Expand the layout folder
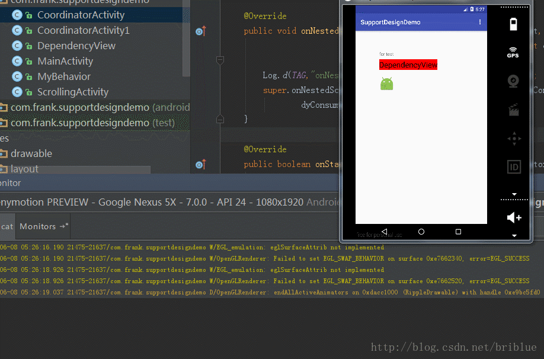544x359 pixels. point(24,169)
